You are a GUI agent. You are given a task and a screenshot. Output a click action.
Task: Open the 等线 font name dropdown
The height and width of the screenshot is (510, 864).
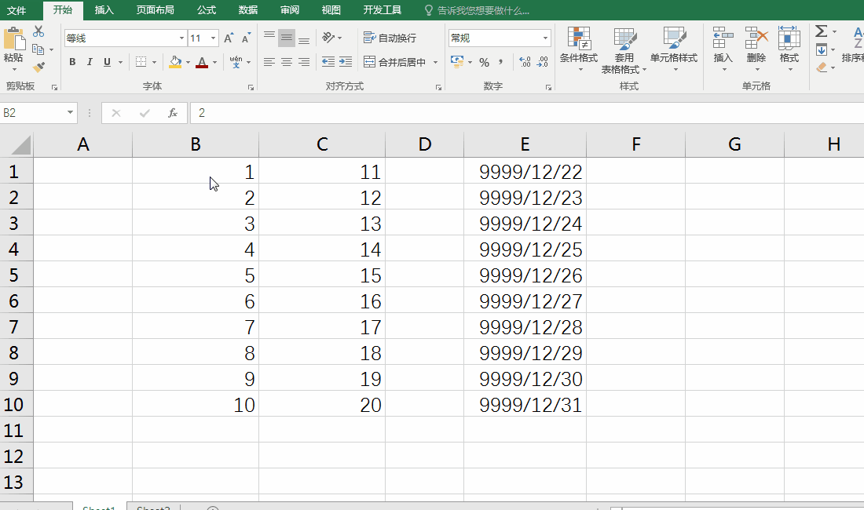181,38
